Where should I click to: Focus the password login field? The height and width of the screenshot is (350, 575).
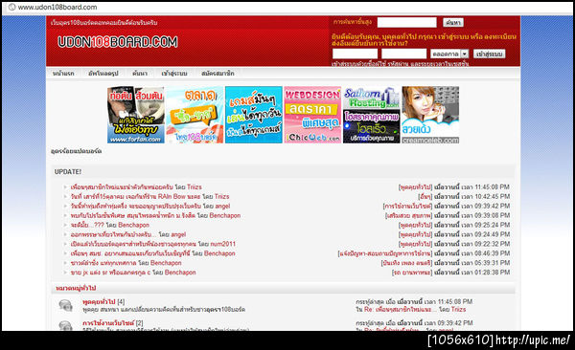click(x=403, y=54)
